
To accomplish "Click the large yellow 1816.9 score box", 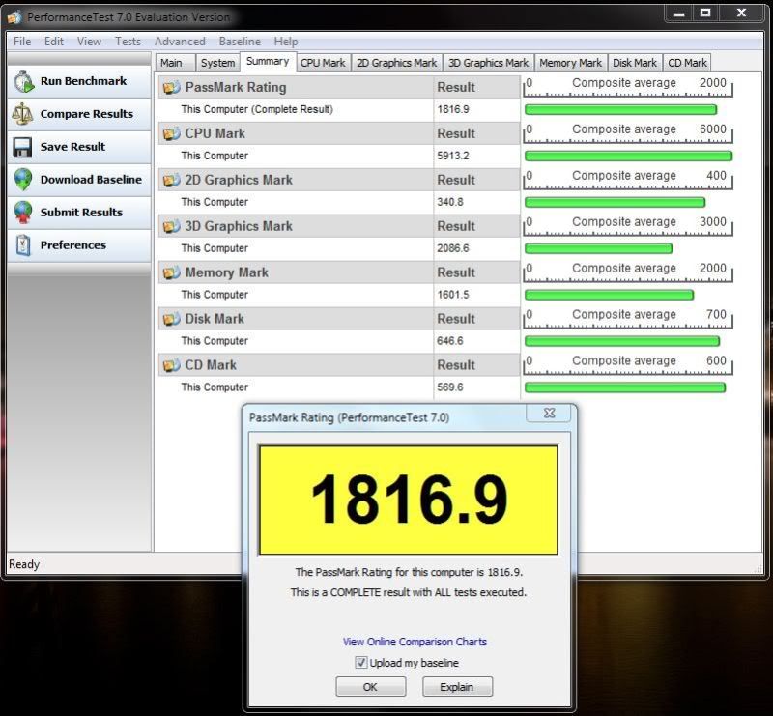I will [x=408, y=500].
